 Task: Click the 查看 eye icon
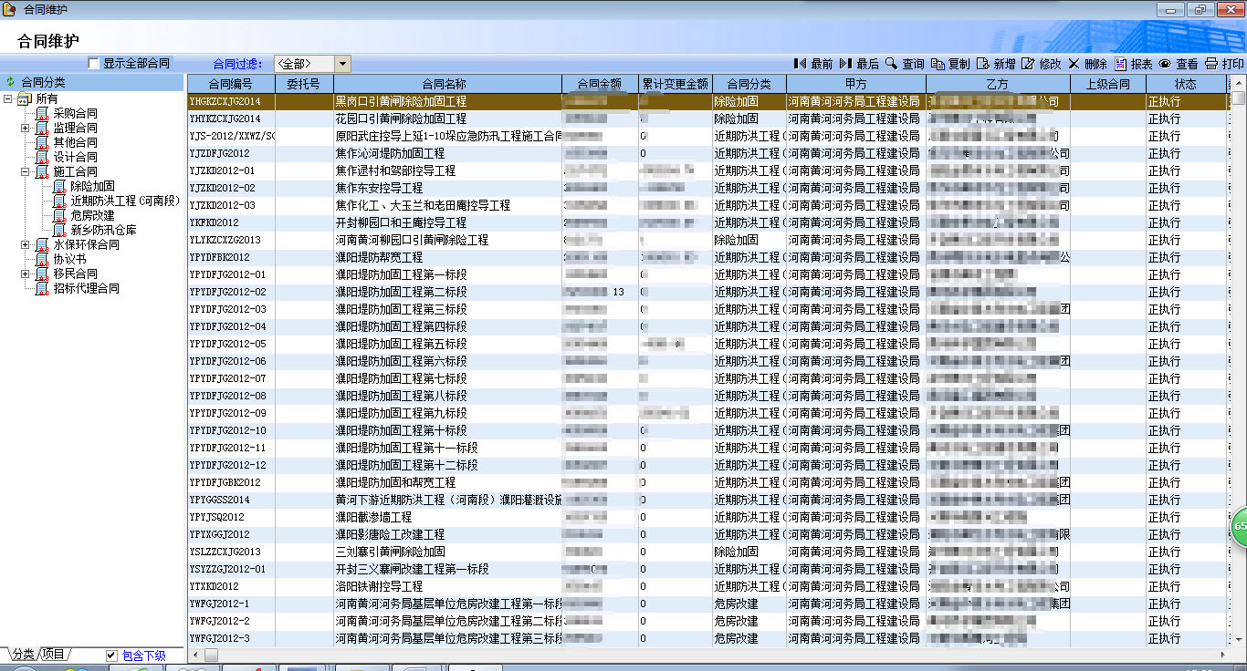[1165, 64]
